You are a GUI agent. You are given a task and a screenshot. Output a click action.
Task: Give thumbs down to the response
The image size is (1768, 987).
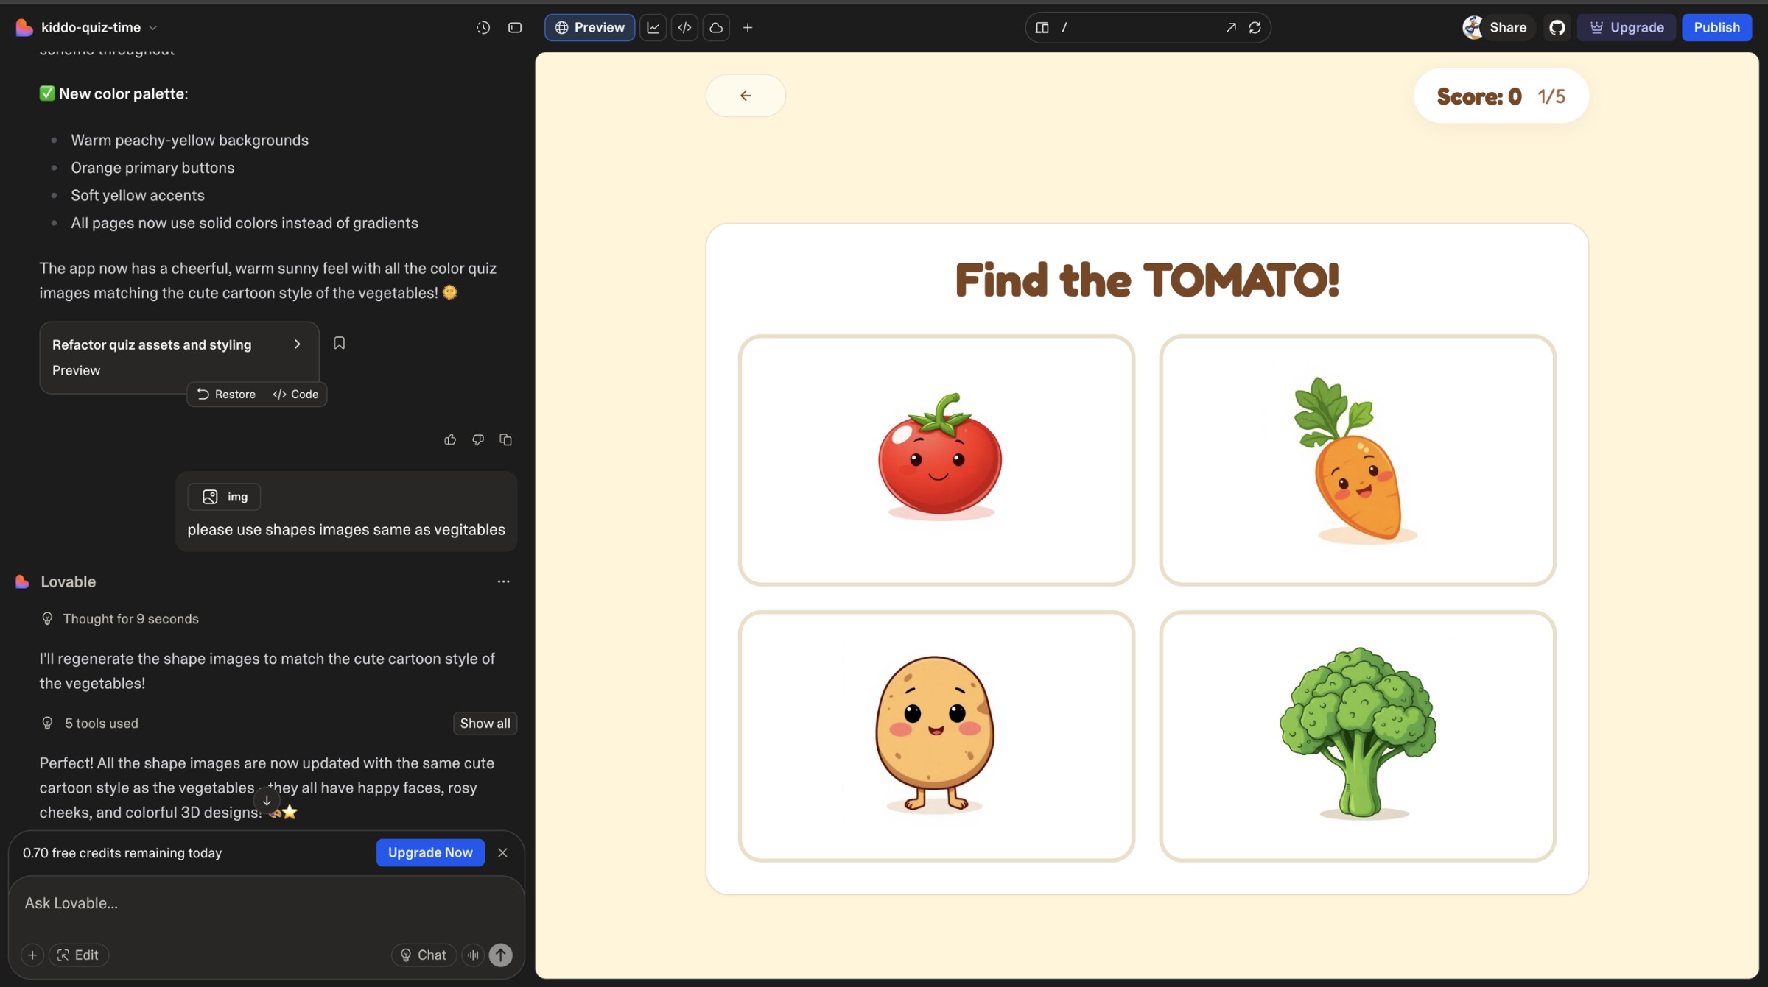point(478,439)
